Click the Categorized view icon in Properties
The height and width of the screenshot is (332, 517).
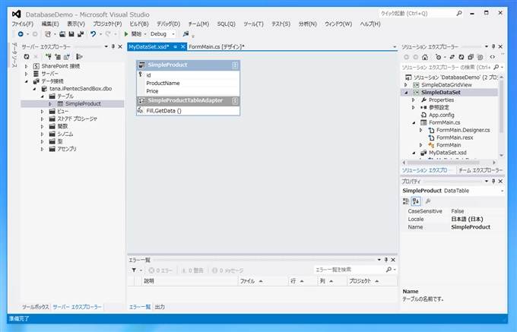pyautogui.click(x=406, y=201)
